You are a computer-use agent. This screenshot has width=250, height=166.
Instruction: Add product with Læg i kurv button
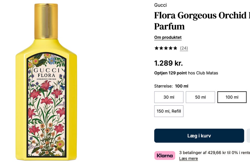199,136
